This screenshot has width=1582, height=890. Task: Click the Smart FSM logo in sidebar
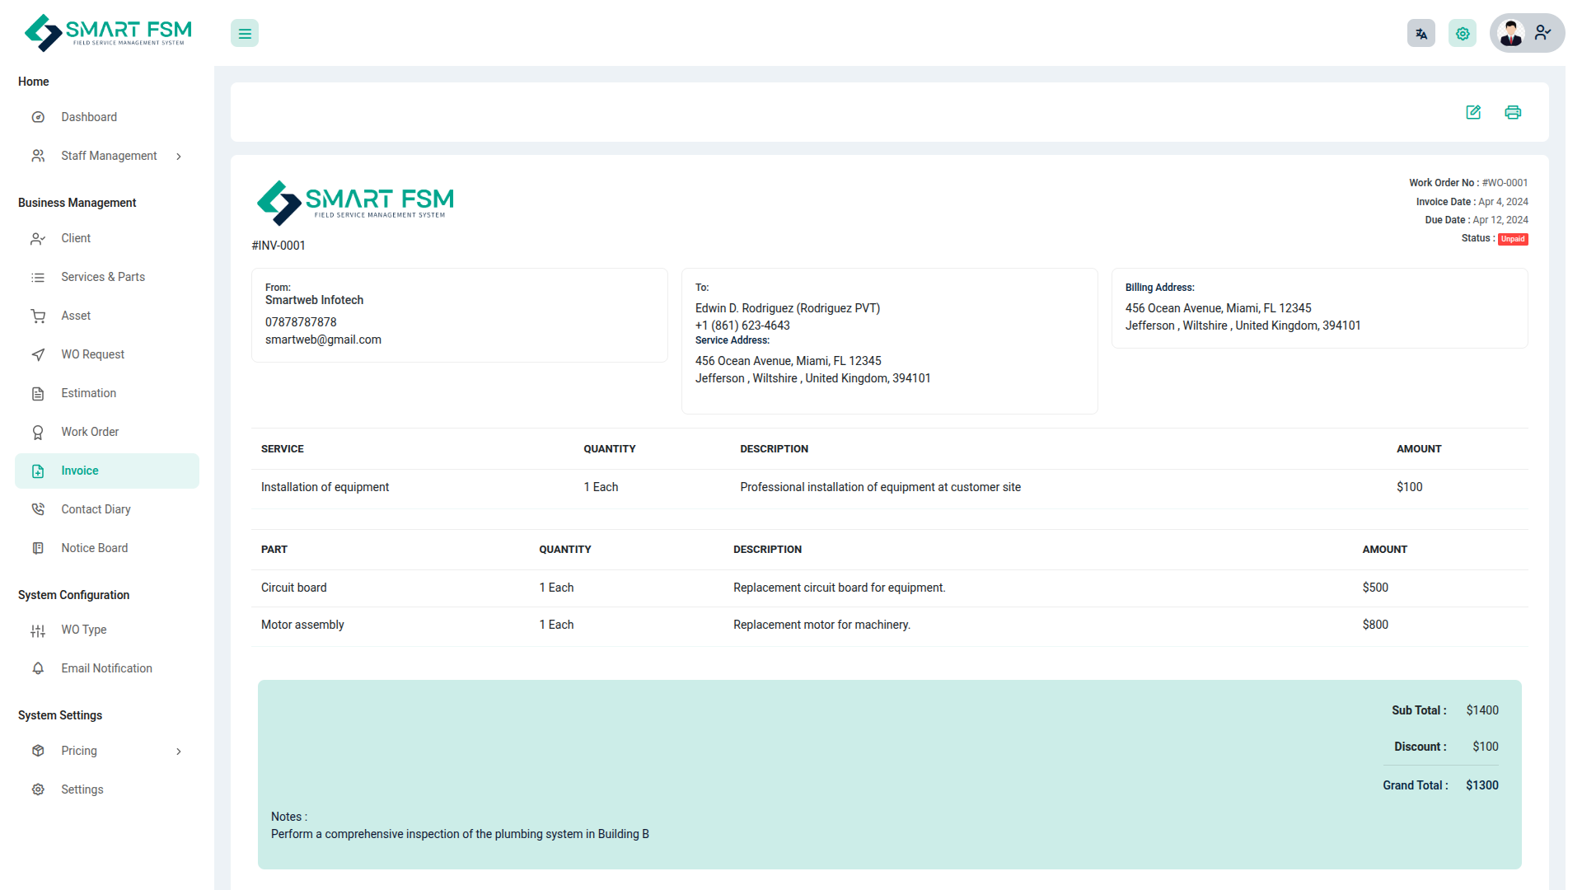108,33
